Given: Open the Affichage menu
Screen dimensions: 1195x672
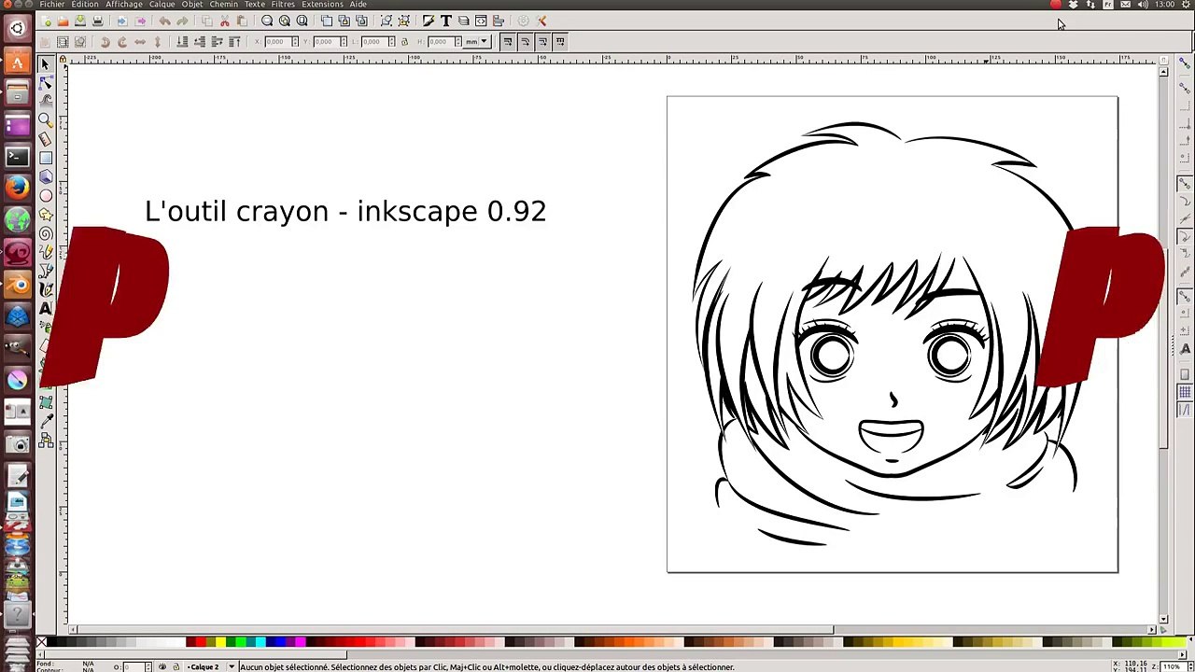Looking at the screenshot, I should [x=123, y=4].
